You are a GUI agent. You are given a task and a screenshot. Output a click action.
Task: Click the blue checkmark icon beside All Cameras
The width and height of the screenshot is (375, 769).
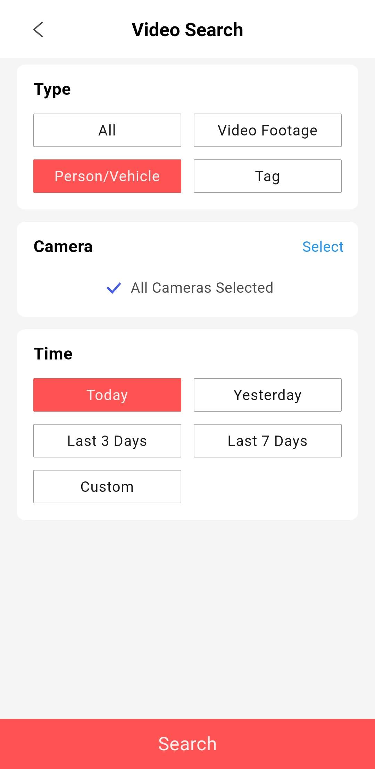tap(114, 288)
